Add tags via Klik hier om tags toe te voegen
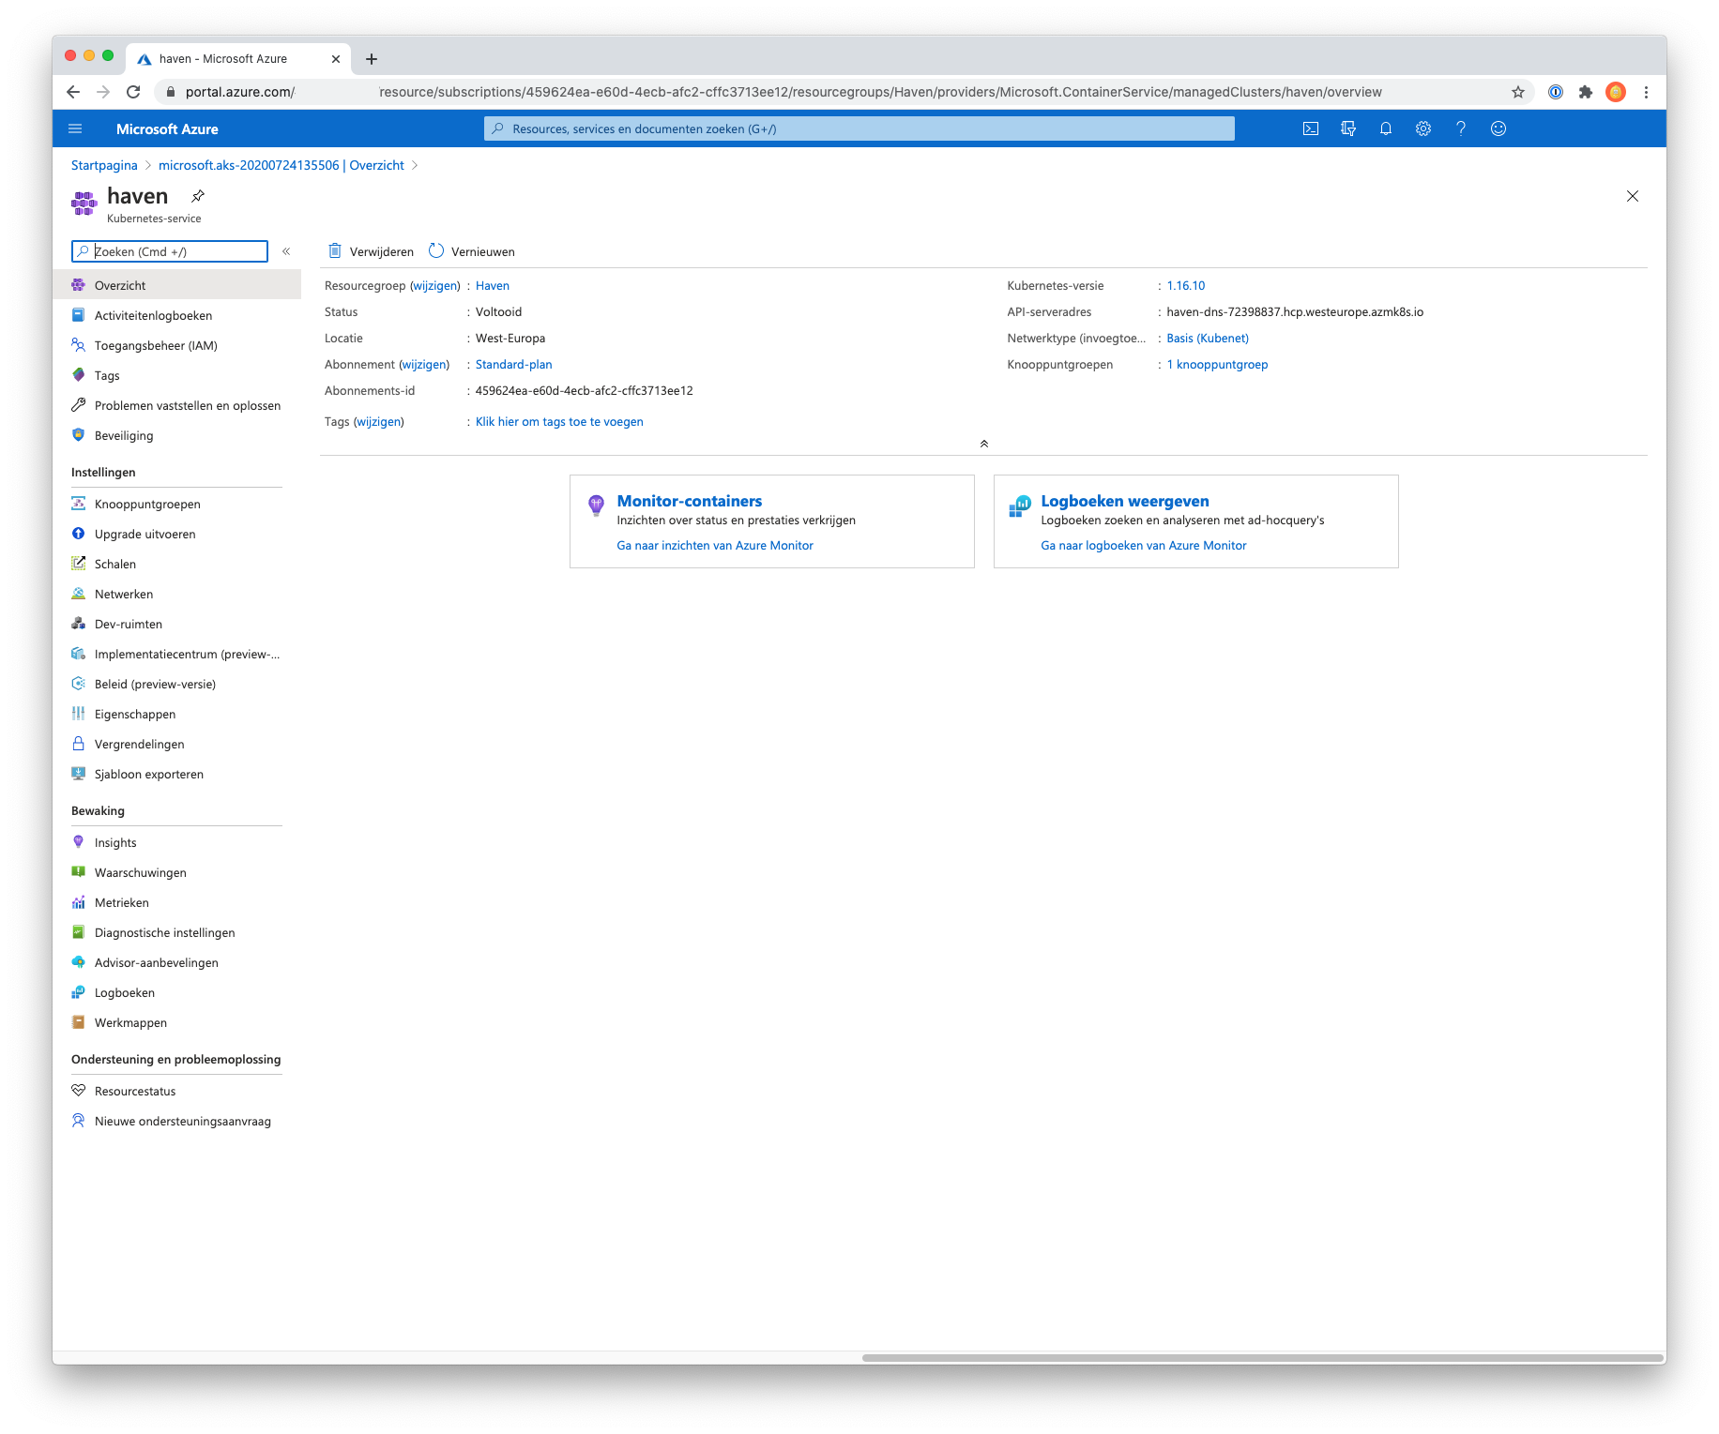Screen dimensions: 1719x1434 pos(558,421)
